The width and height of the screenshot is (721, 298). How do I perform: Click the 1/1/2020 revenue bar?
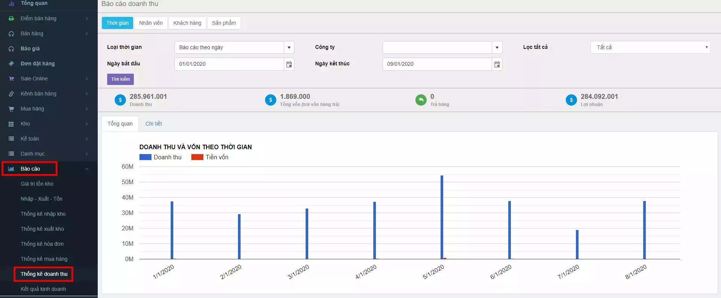tap(172, 230)
